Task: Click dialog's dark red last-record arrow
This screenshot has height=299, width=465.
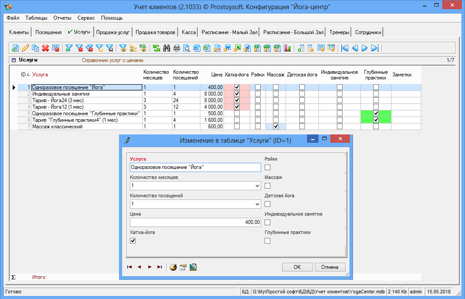Action: point(160,267)
